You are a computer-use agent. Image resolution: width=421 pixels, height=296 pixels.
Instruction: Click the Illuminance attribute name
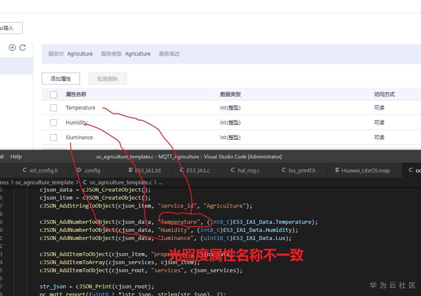[x=79, y=137]
